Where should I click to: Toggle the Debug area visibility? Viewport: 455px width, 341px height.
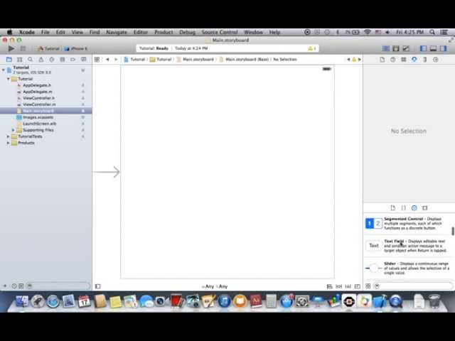[433, 48]
